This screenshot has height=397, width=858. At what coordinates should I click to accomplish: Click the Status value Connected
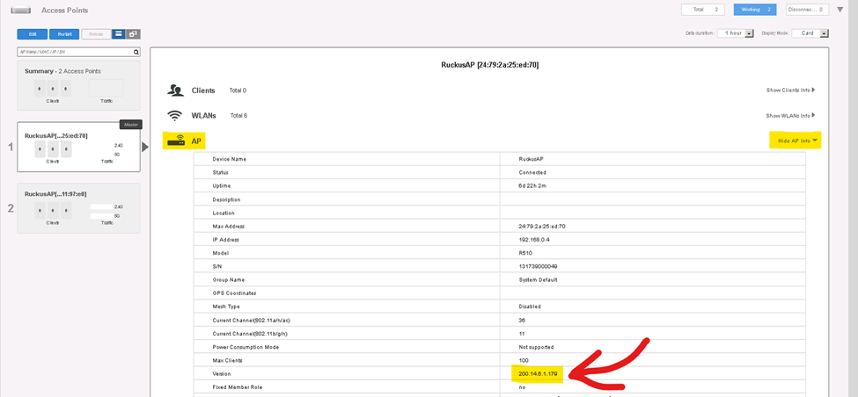532,172
